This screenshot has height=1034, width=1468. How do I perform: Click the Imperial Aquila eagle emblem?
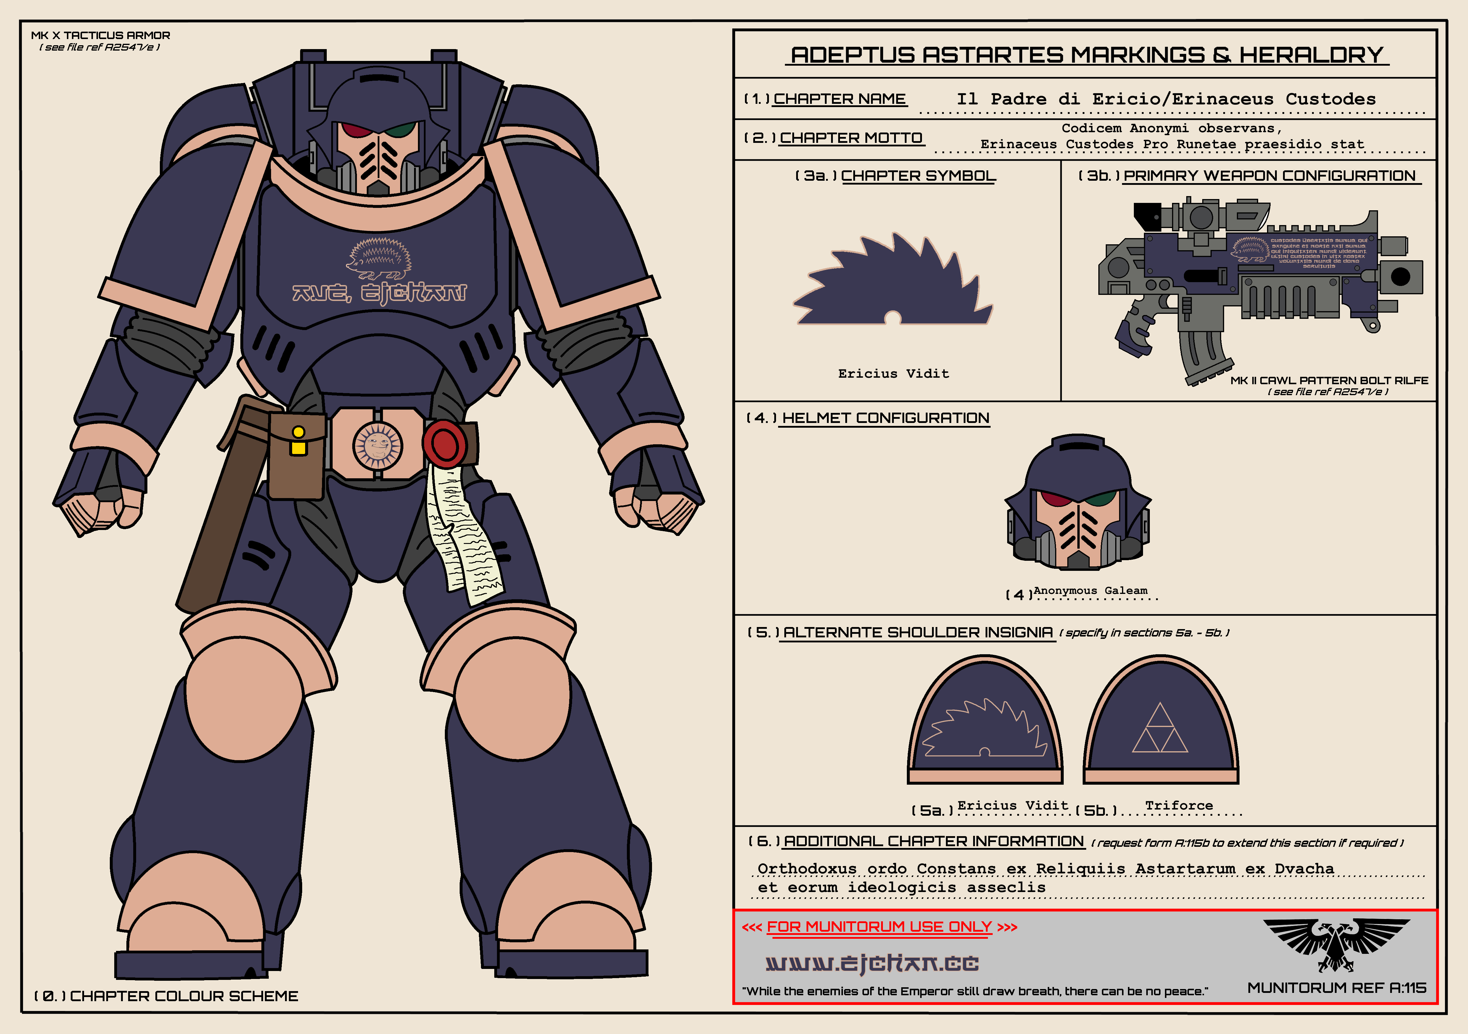click(x=1336, y=945)
